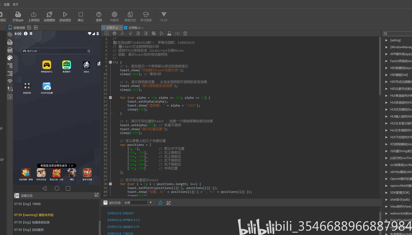Open the color palette tool

point(10,58)
